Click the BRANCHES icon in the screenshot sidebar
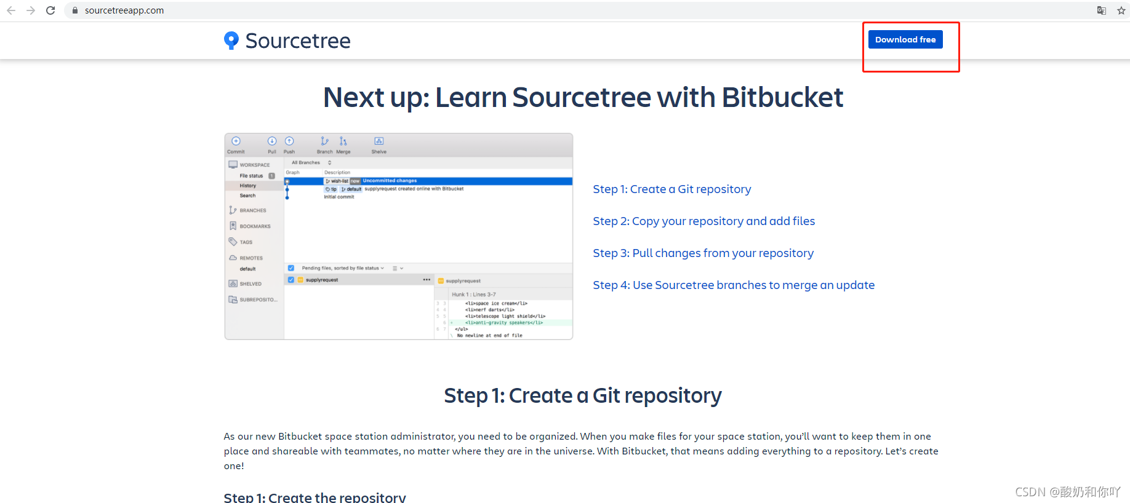1130x503 pixels. pyautogui.click(x=233, y=210)
